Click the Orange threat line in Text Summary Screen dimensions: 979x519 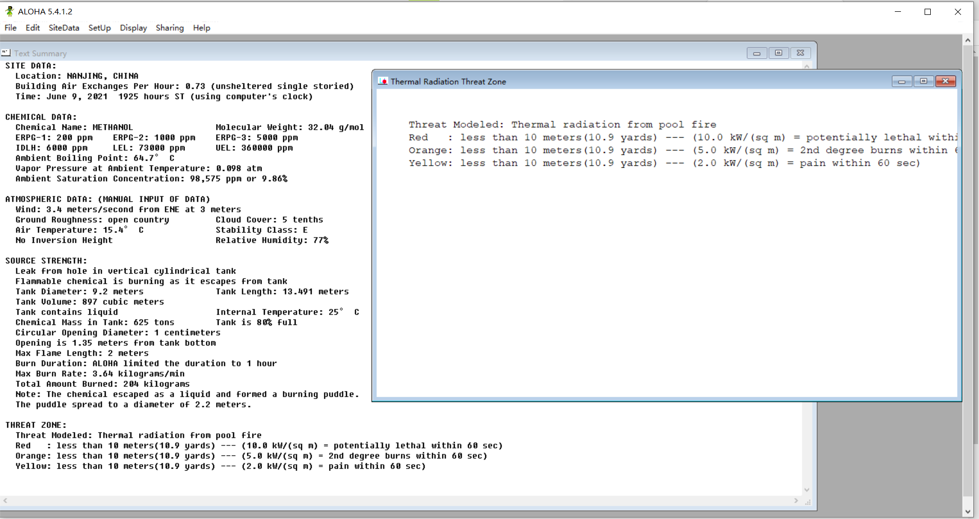pyautogui.click(x=252, y=456)
